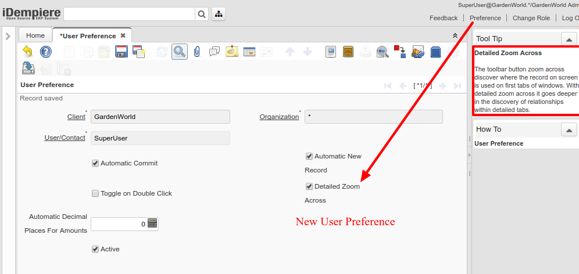Click the Change Role link
Image resolution: width=579 pixels, height=274 pixels.
click(x=531, y=18)
